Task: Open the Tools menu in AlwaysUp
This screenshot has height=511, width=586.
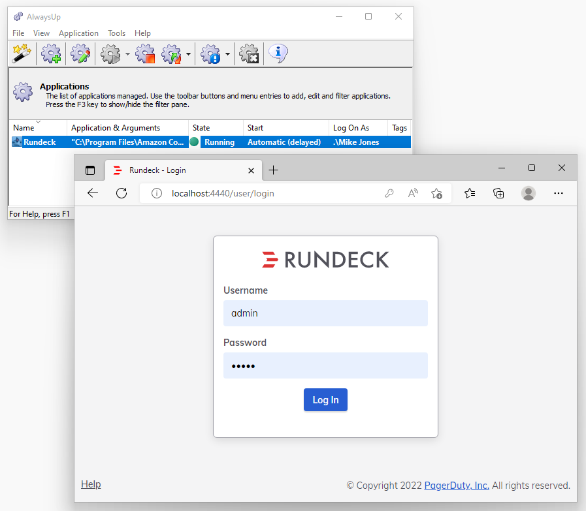Action: click(116, 33)
